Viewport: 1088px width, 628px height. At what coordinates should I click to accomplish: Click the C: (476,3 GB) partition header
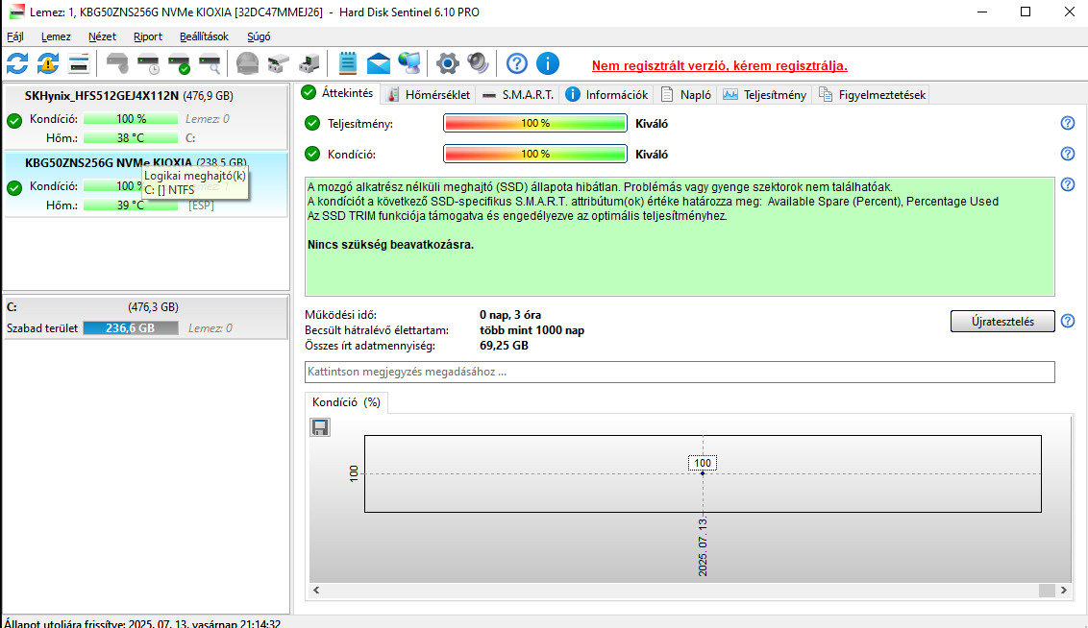coord(146,307)
